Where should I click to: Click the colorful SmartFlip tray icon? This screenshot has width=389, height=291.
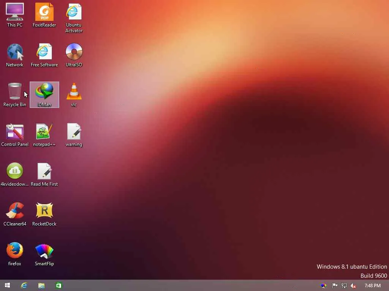[x=324, y=286]
